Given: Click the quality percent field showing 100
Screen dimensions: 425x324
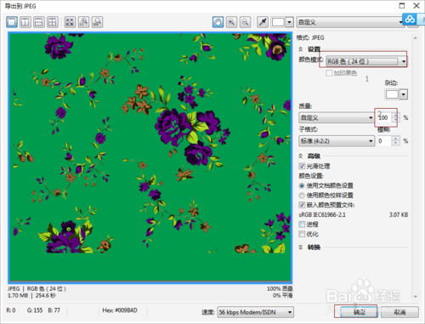Looking at the screenshot, I should tap(383, 117).
